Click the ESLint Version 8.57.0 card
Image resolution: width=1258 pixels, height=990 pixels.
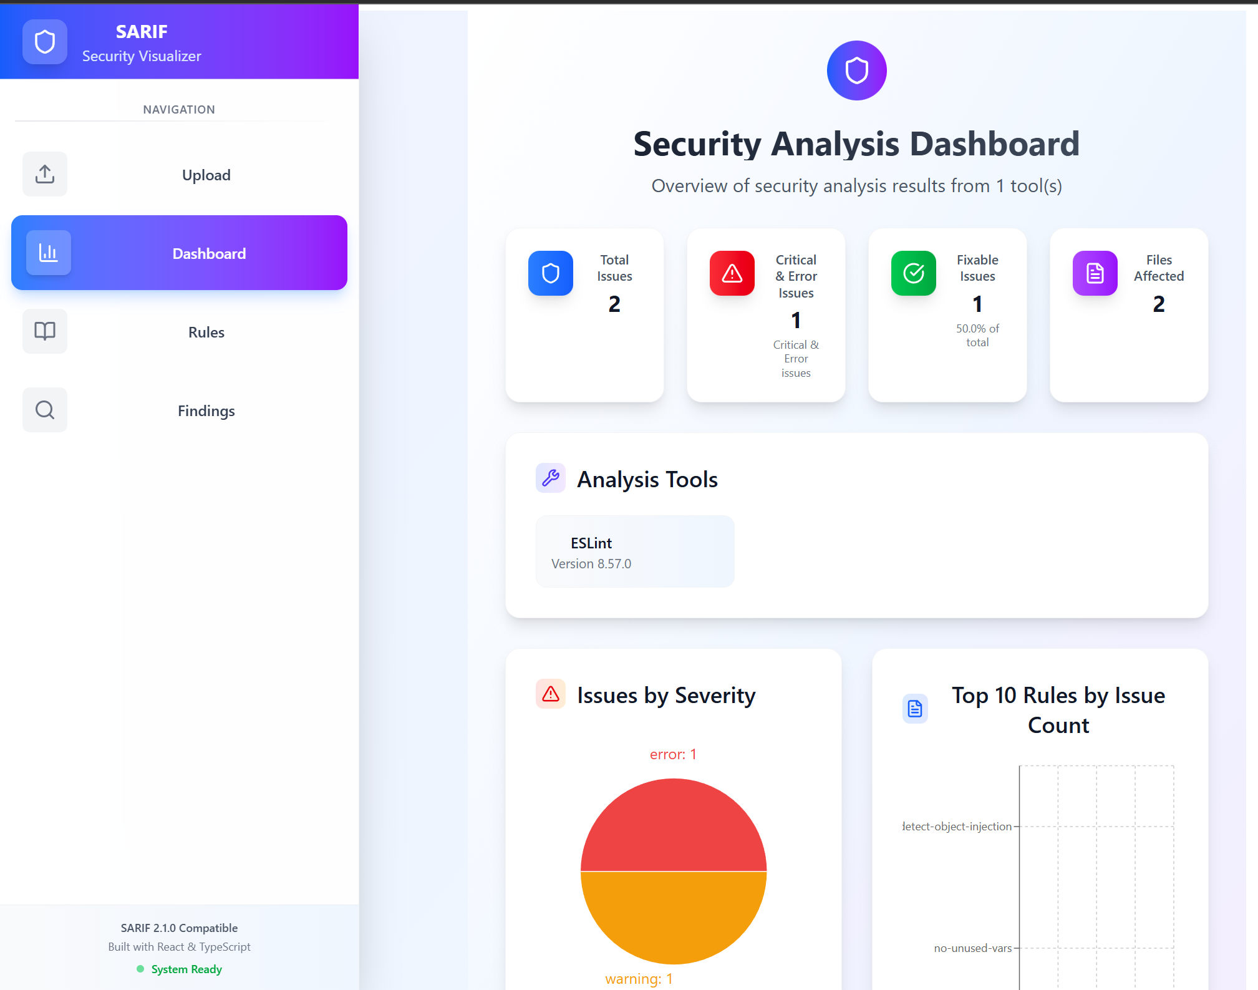[x=634, y=551]
